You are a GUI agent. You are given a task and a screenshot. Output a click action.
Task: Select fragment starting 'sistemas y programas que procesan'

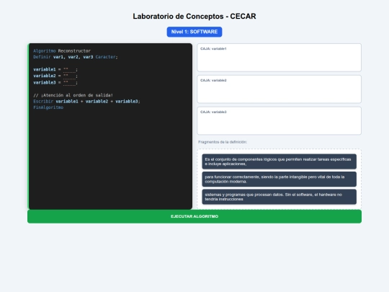[279, 197]
